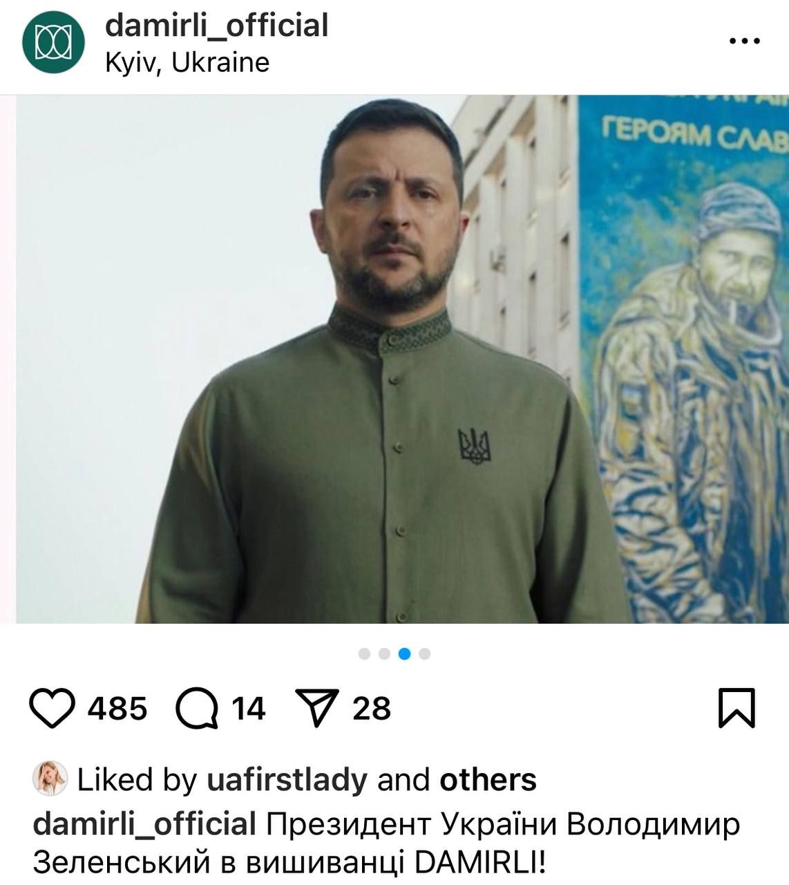Image resolution: width=789 pixels, height=885 pixels.
Task: Save the post with the bookmark icon
Action: click(736, 708)
